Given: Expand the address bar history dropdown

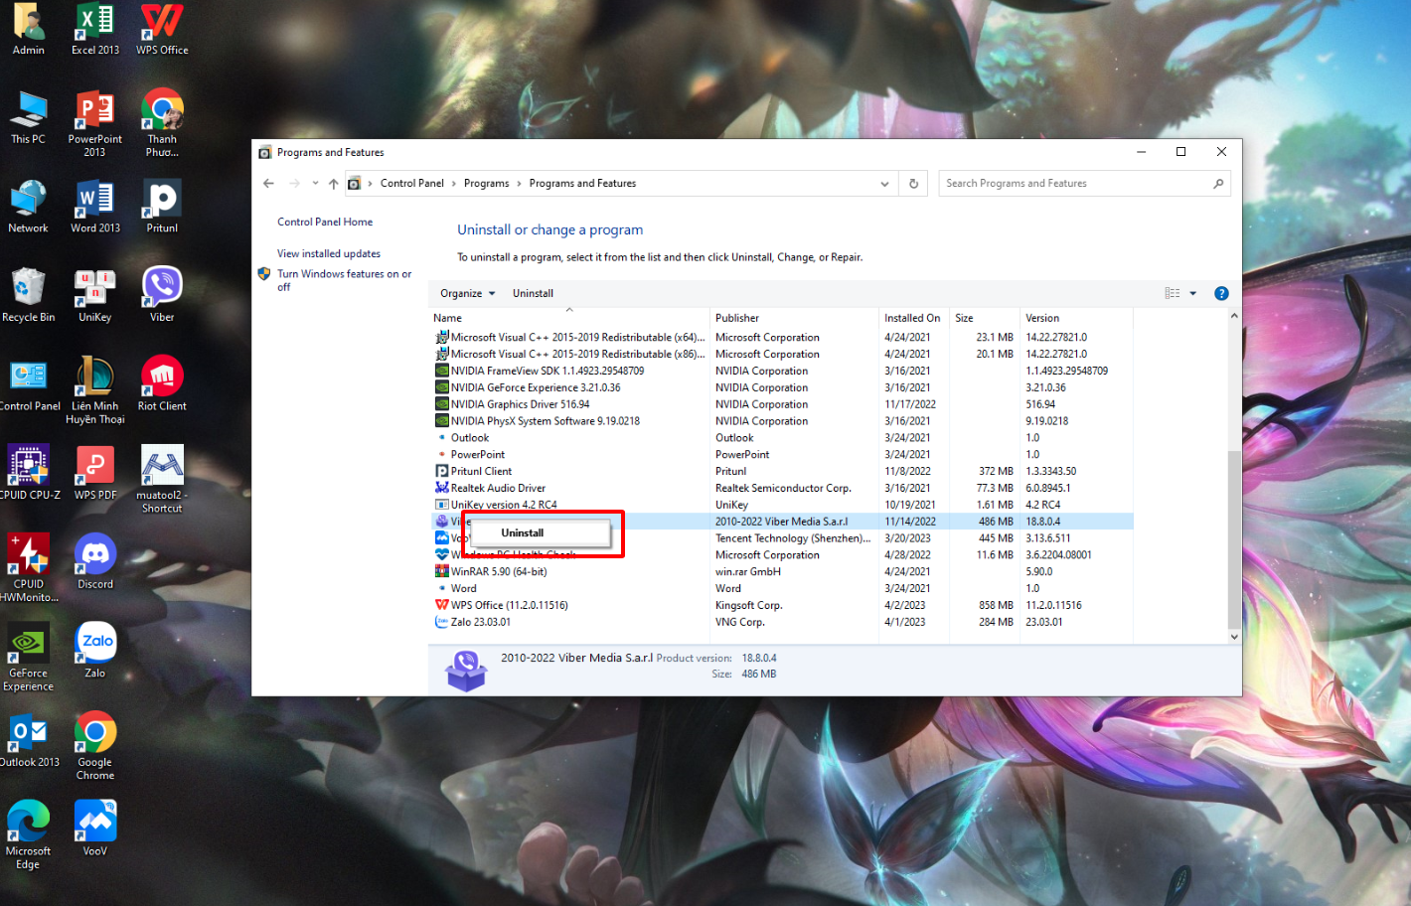Looking at the screenshot, I should click(884, 183).
